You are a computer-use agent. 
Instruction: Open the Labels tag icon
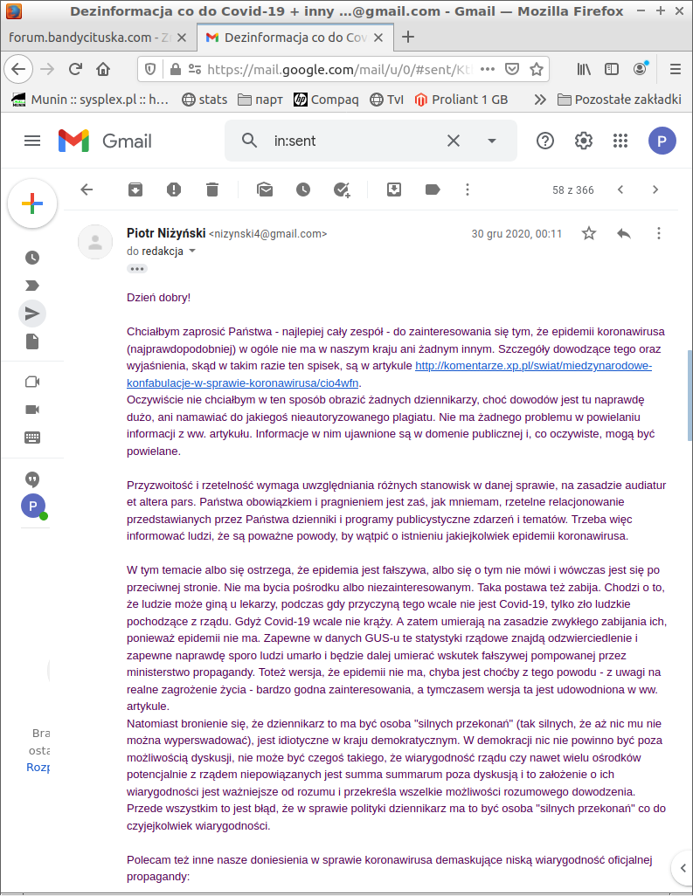(433, 190)
